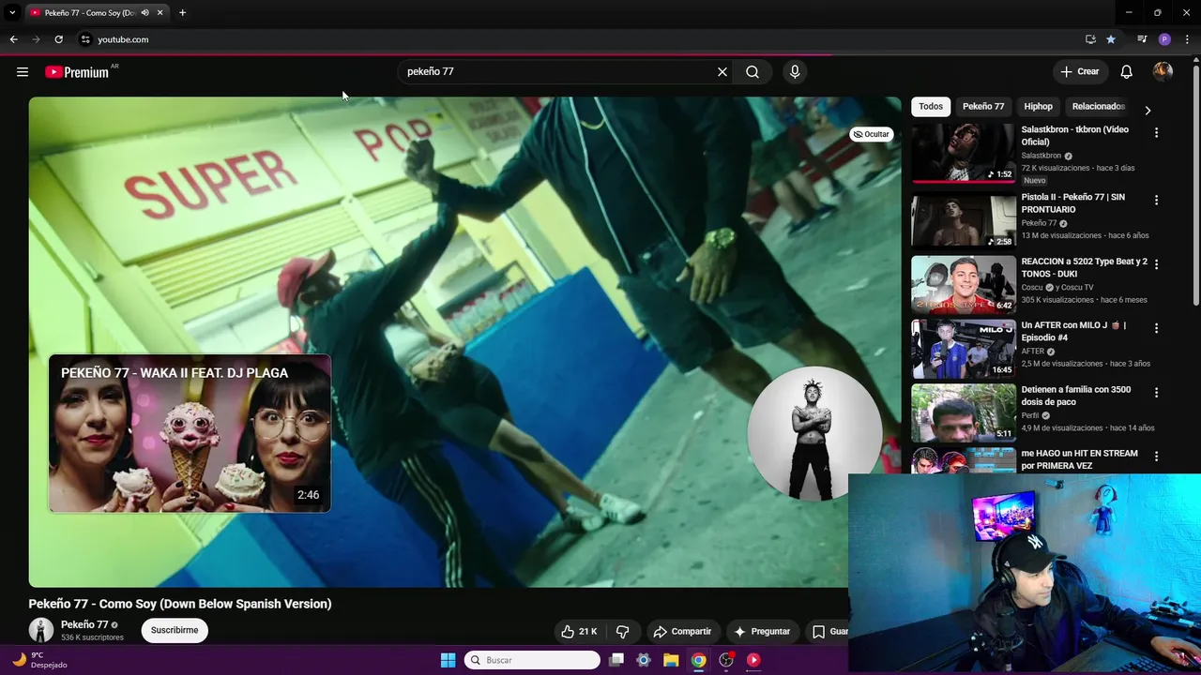Viewport: 1201px width, 675px height.
Task: Open Chrome profile P avatar
Action: 1164,39
